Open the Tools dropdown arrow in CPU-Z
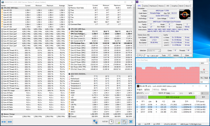 click(169, 55)
